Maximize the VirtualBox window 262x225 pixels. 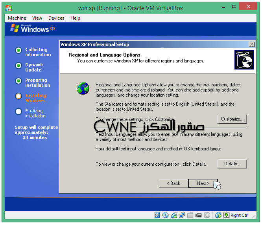point(234,7)
